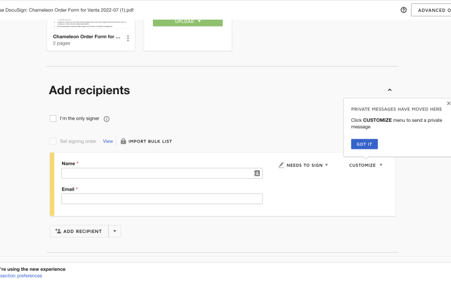This screenshot has width=451, height=282.
Task: Open the document's three-dot options menu
Action: pyautogui.click(x=128, y=38)
